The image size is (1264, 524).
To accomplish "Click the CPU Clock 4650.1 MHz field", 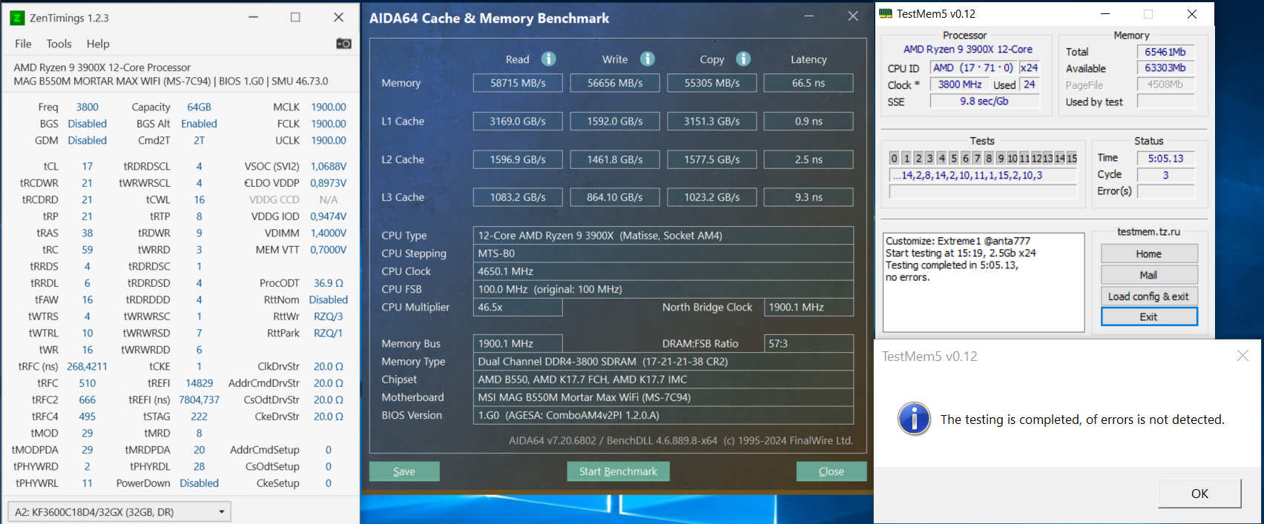I will (x=663, y=271).
